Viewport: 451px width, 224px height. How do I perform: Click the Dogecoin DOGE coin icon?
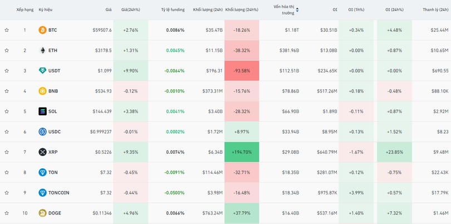tap(42, 213)
